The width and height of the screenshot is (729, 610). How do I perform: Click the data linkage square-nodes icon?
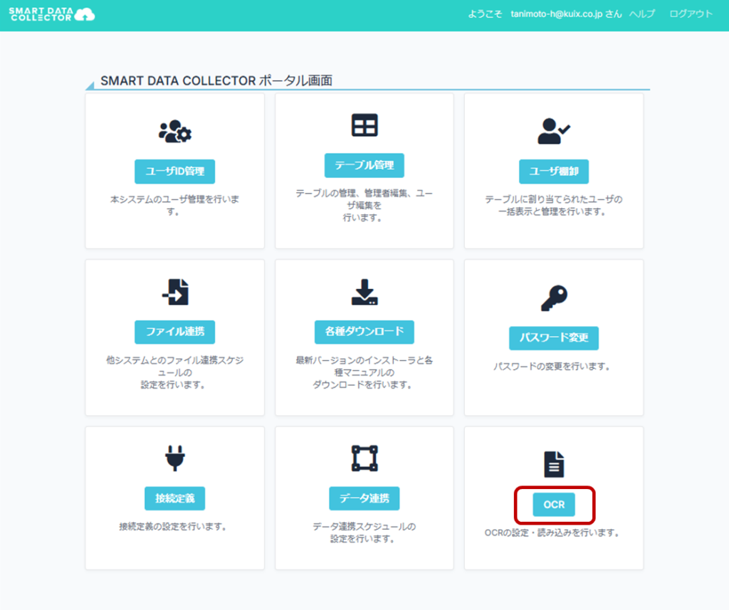[364, 458]
